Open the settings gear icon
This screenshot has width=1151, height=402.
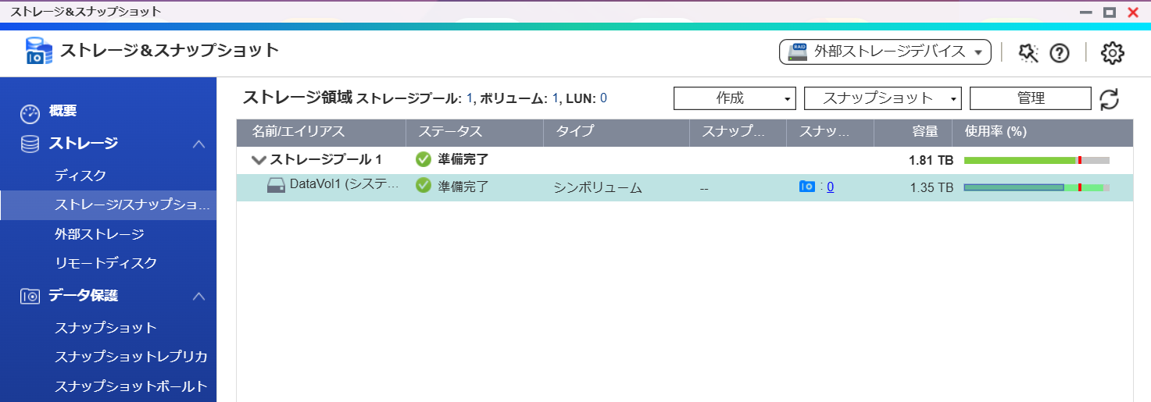click(1112, 53)
